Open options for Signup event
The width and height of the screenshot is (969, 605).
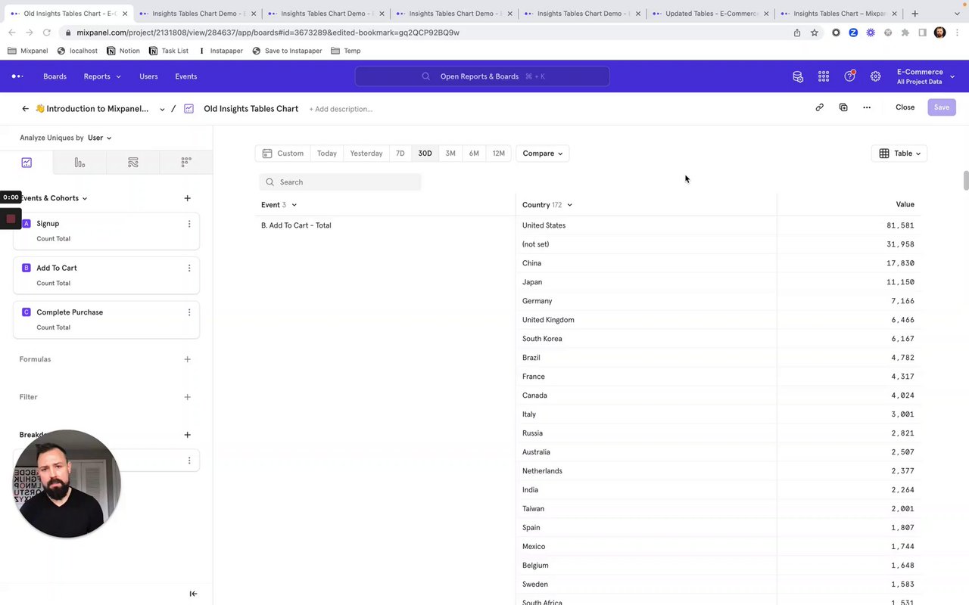189,224
